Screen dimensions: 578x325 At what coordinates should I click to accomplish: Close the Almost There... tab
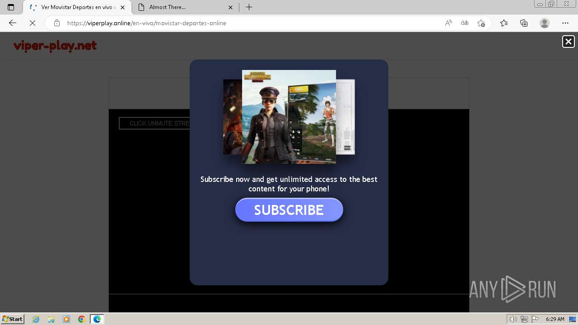point(230,7)
